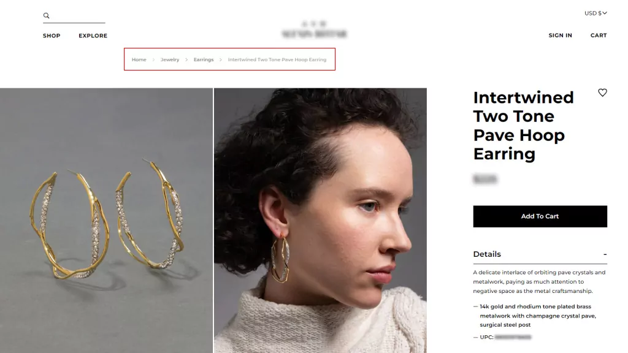
Task: Click the minus icon beside Details
Action: pos(605,254)
